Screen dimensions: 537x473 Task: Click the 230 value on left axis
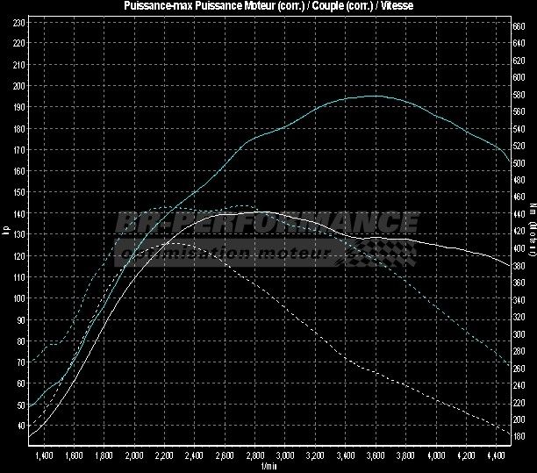tap(19, 22)
